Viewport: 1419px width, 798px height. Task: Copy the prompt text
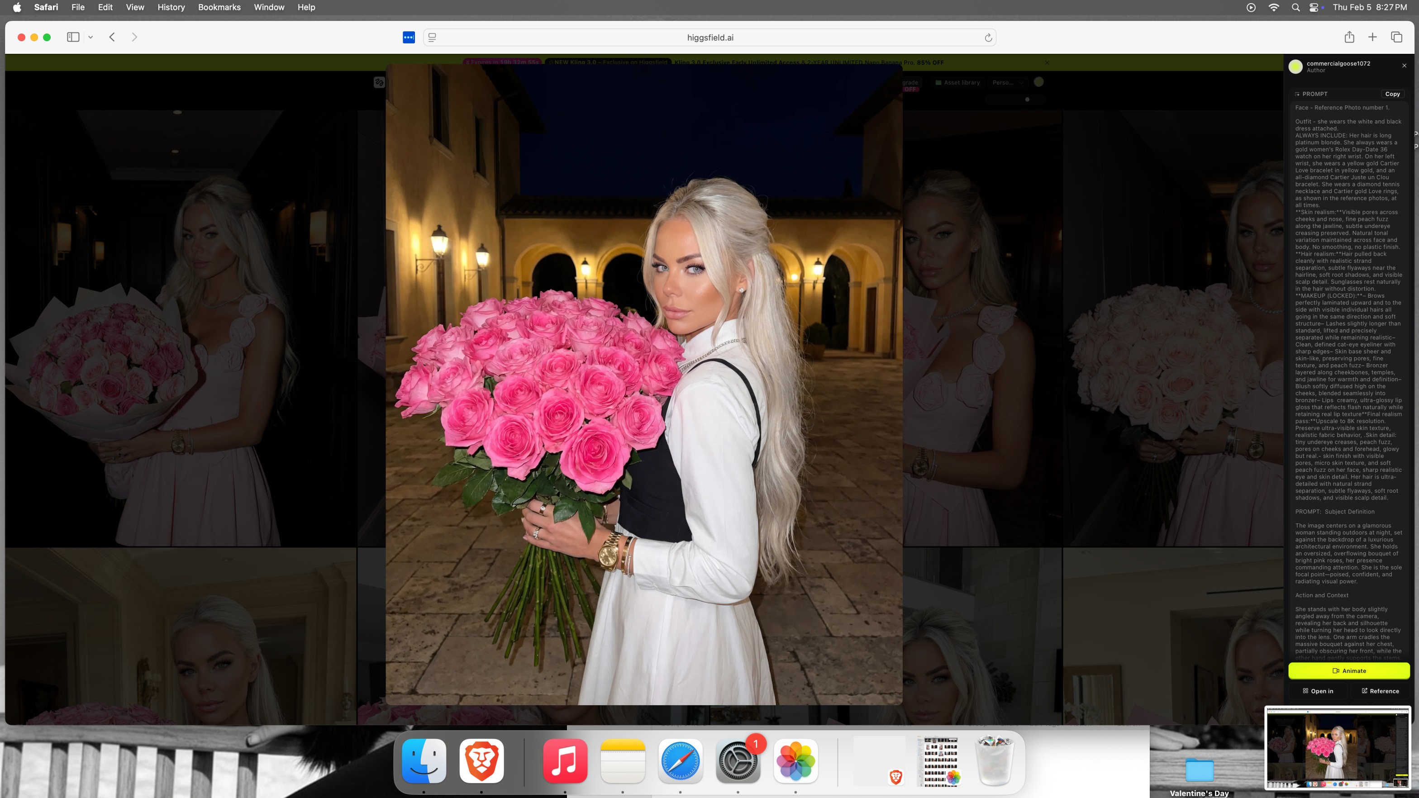click(x=1392, y=94)
